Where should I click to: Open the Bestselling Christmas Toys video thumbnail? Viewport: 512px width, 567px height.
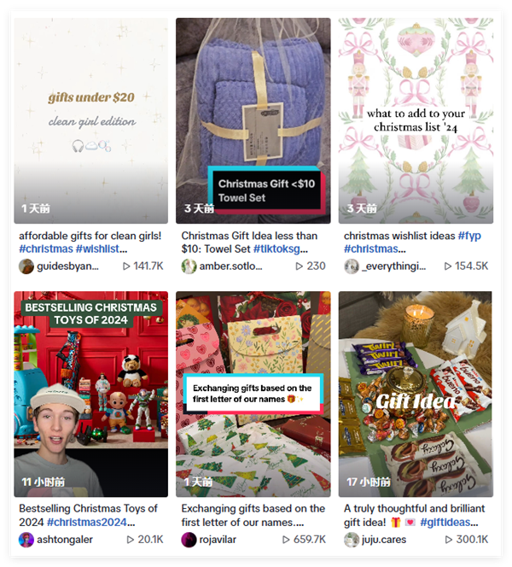91,395
